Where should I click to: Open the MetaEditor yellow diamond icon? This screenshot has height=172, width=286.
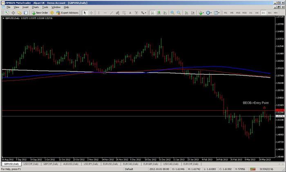(52, 13)
